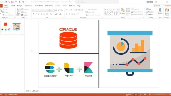Open the Add-ins tab

coord(72,6)
